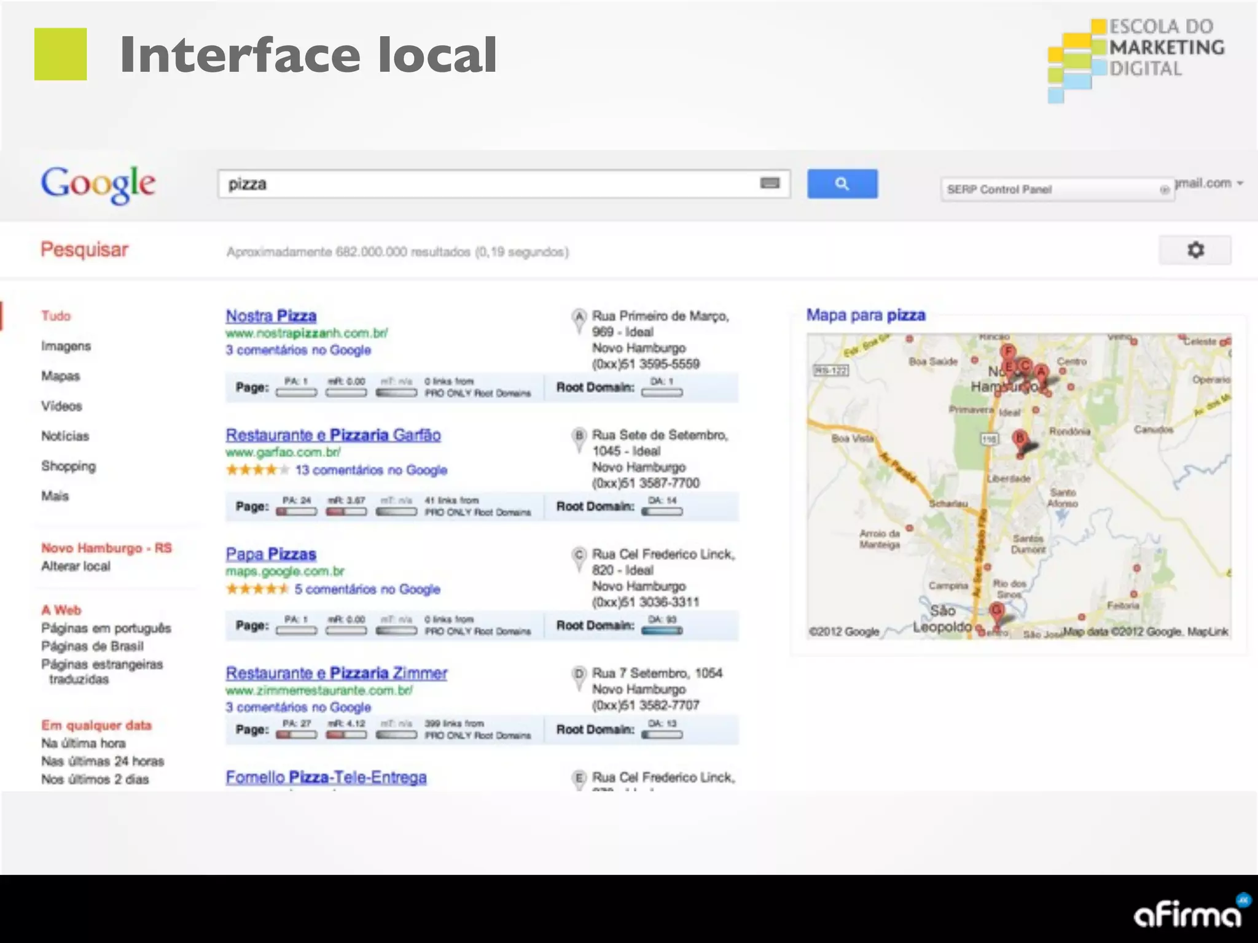
Task: Click the star rating for Restaurante e Pizzaria Garfão
Action: click(257, 470)
